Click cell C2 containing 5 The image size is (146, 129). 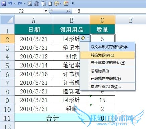[102, 39]
